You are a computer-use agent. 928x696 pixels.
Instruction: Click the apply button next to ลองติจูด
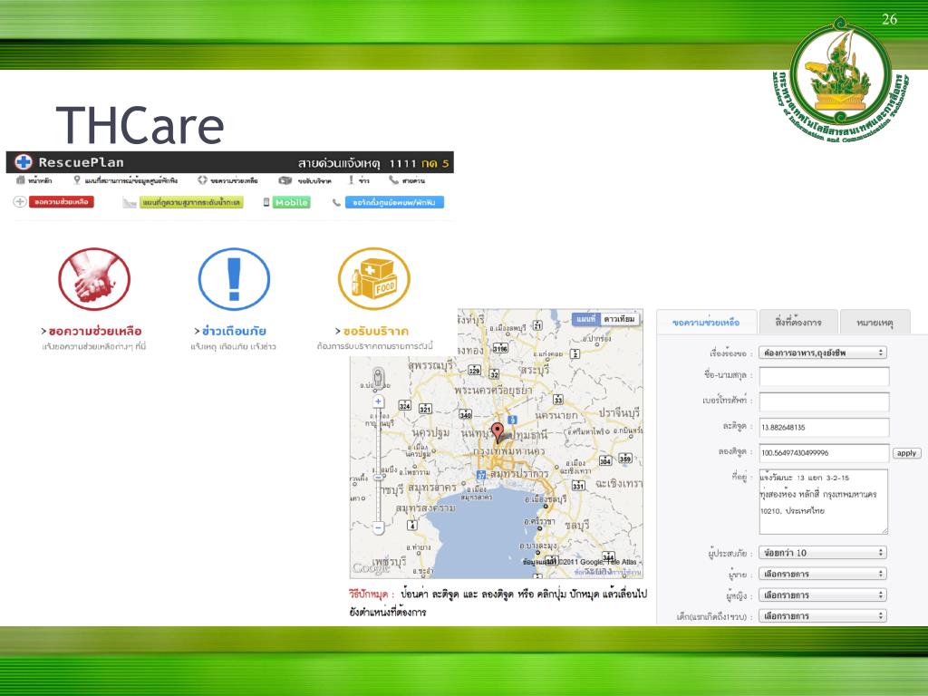906,453
